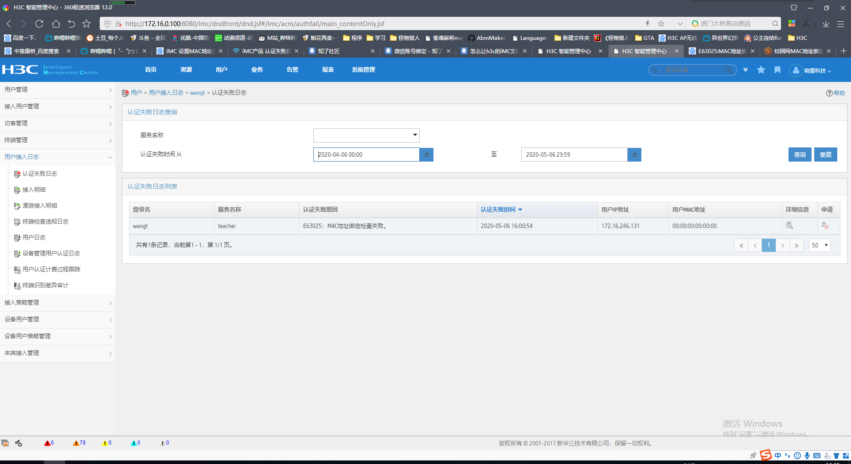Open the 帮助 help link
This screenshot has width=851, height=464.
click(x=835, y=93)
